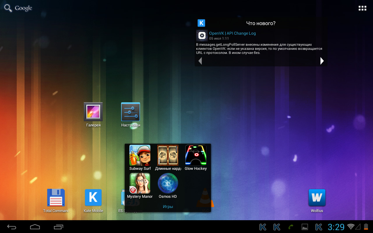
Task: Tap the battery indicator in the status bar
Action: coord(366,227)
